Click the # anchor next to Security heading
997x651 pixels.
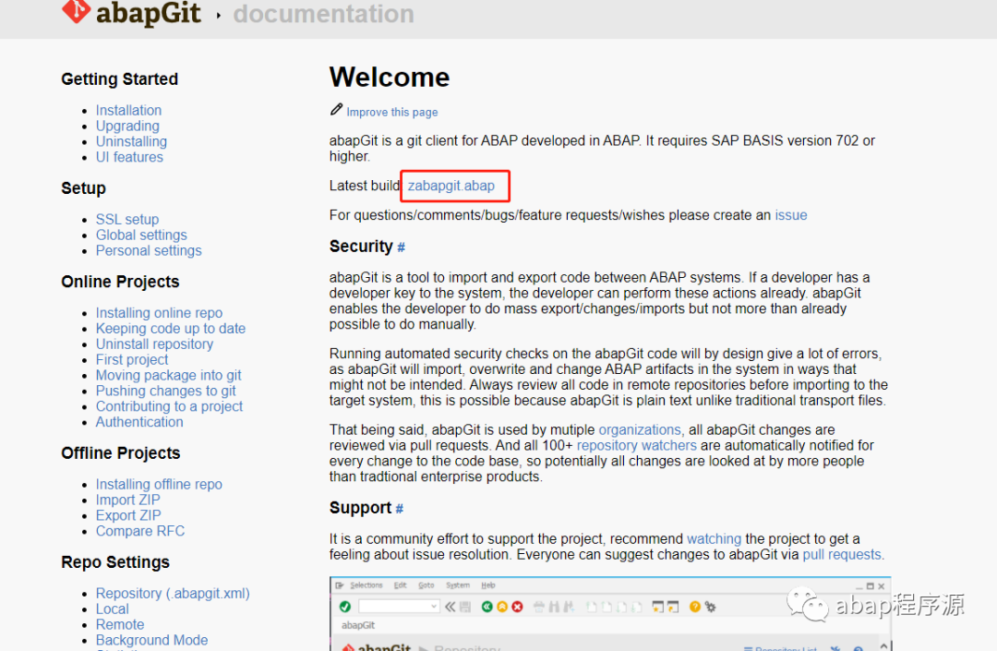pos(402,247)
